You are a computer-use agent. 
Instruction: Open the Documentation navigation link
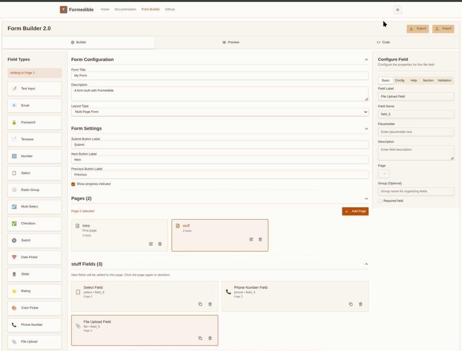pyautogui.click(x=125, y=9)
